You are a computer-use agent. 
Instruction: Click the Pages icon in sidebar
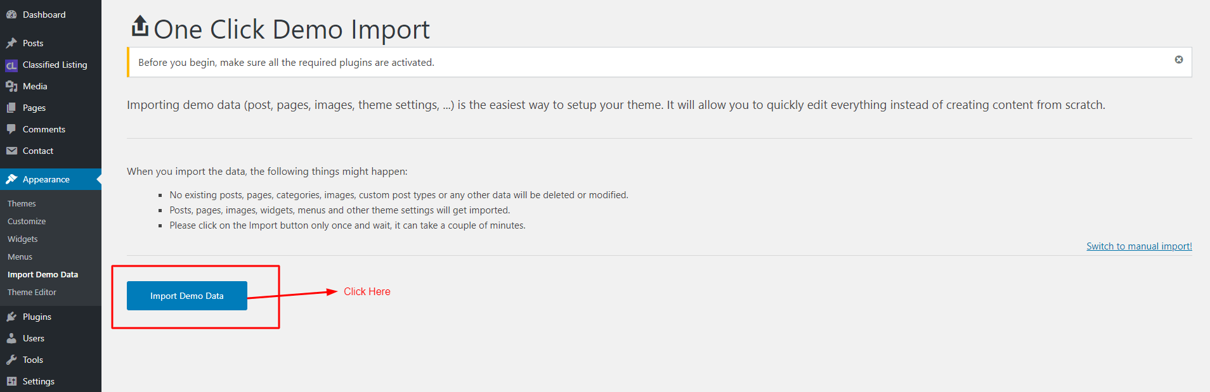click(x=11, y=108)
